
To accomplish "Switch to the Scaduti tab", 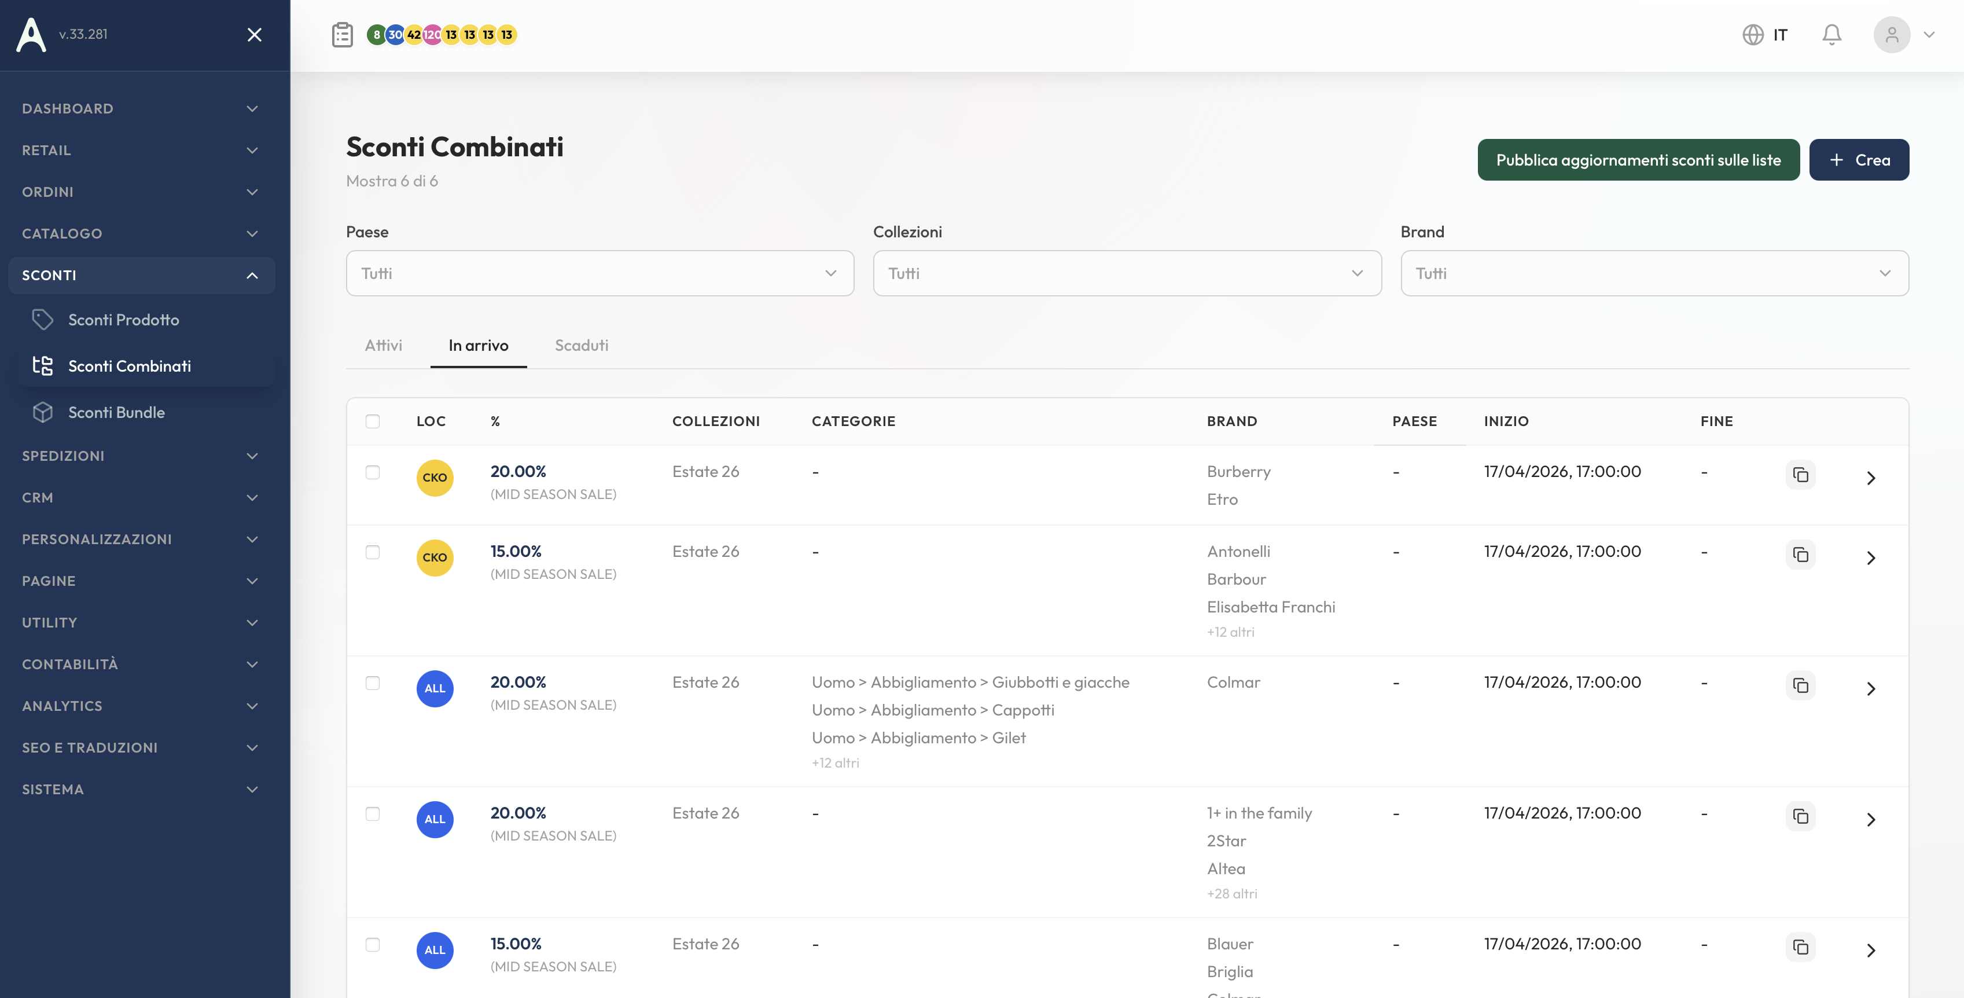I will tap(582, 346).
